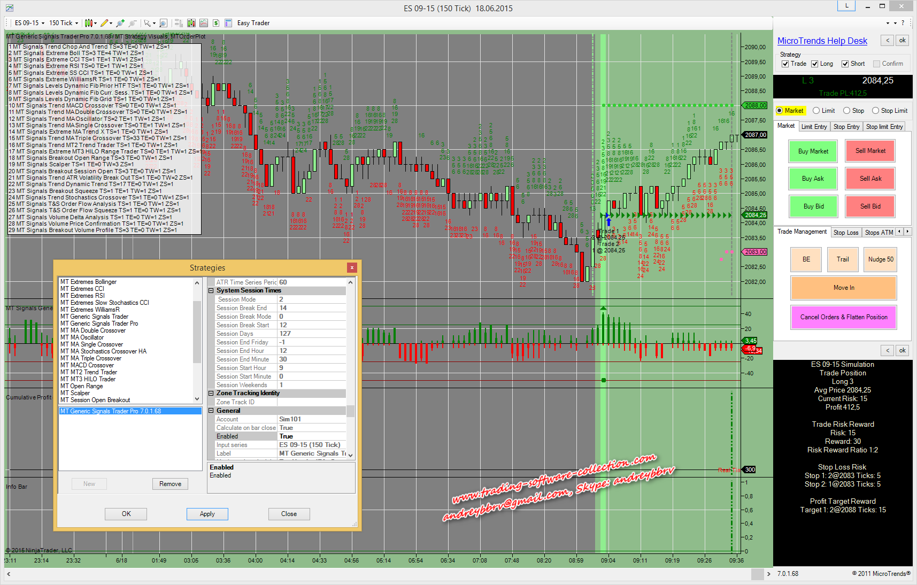
Task: Switch to the Limit Entry tab
Action: [x=814, y=127]
